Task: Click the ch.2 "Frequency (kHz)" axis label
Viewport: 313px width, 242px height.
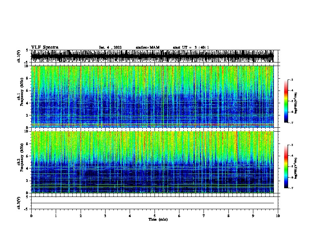Action: click(x=22, y=157)
